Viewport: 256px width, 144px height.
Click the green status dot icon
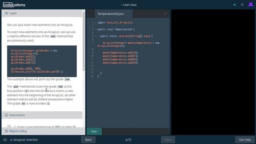pyautogui.click(x=235, y=5)
